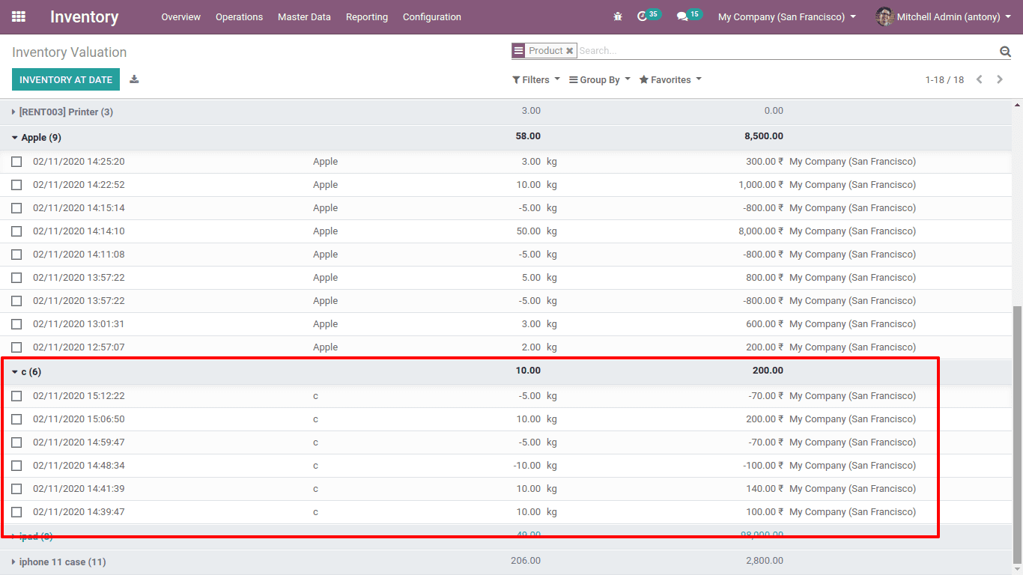
Task: Tick checkbox for c 14:39:47 row
Action: coord(16,512)
